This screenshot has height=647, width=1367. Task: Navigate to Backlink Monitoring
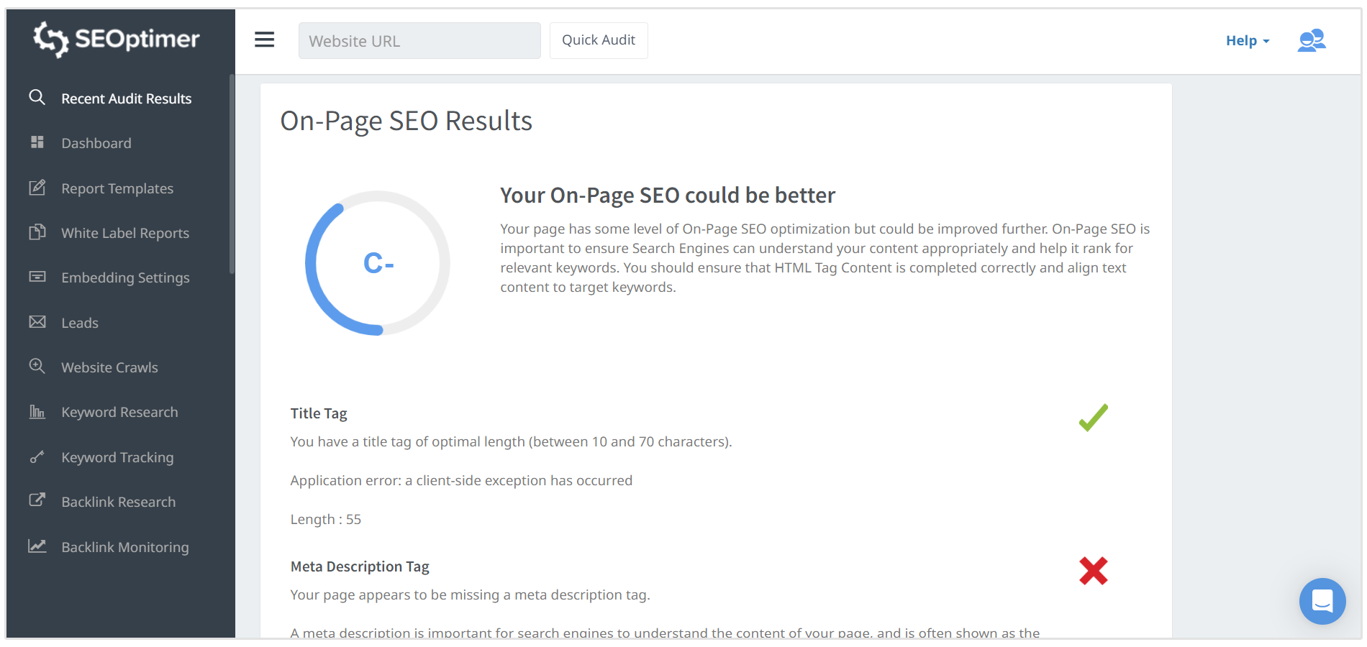point(124,547)
